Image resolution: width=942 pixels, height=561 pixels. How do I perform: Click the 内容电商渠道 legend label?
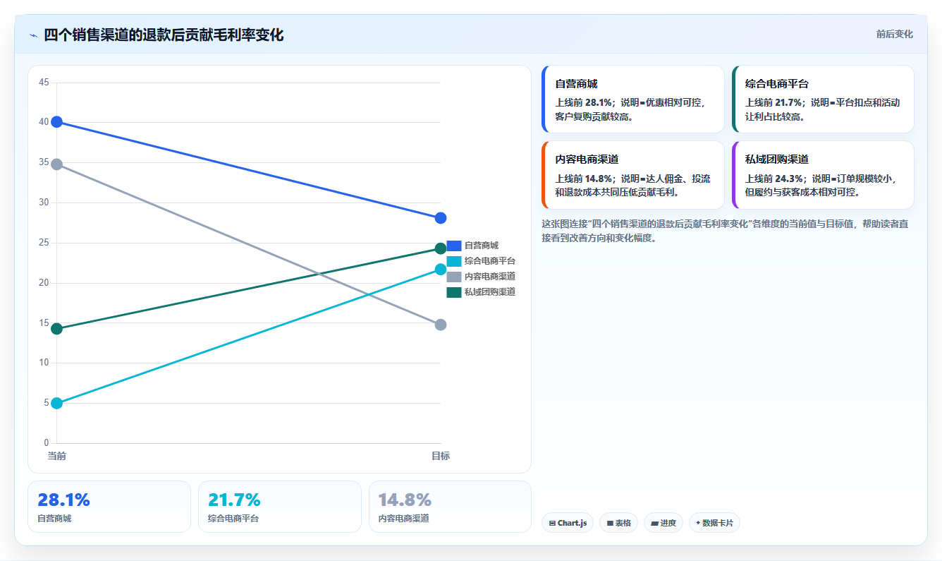pyautogui.click(x=490, y=277)
